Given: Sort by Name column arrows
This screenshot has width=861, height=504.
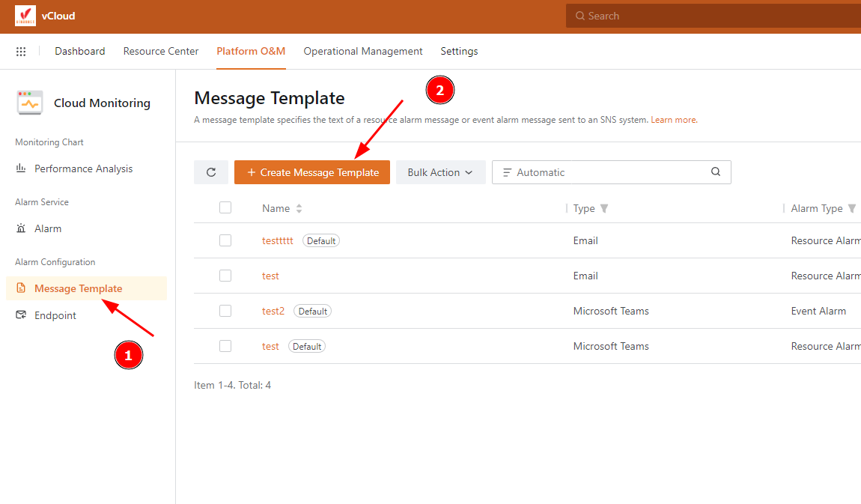Looking at the screenshot, I should [299, 209].
